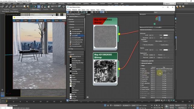Click the Redo arrow in main toolbar
The image size is (194, 109).
[x=3, y=7]
